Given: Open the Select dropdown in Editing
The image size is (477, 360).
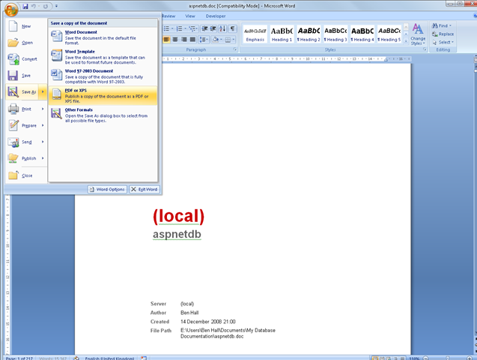Looking at the screenshot, I should click(x=443, y=42).
